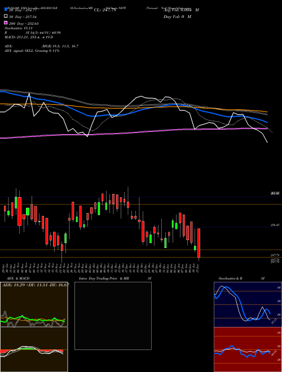
Task: Click the 'ADX & MACD' panel title
Action: click(18, 278)
